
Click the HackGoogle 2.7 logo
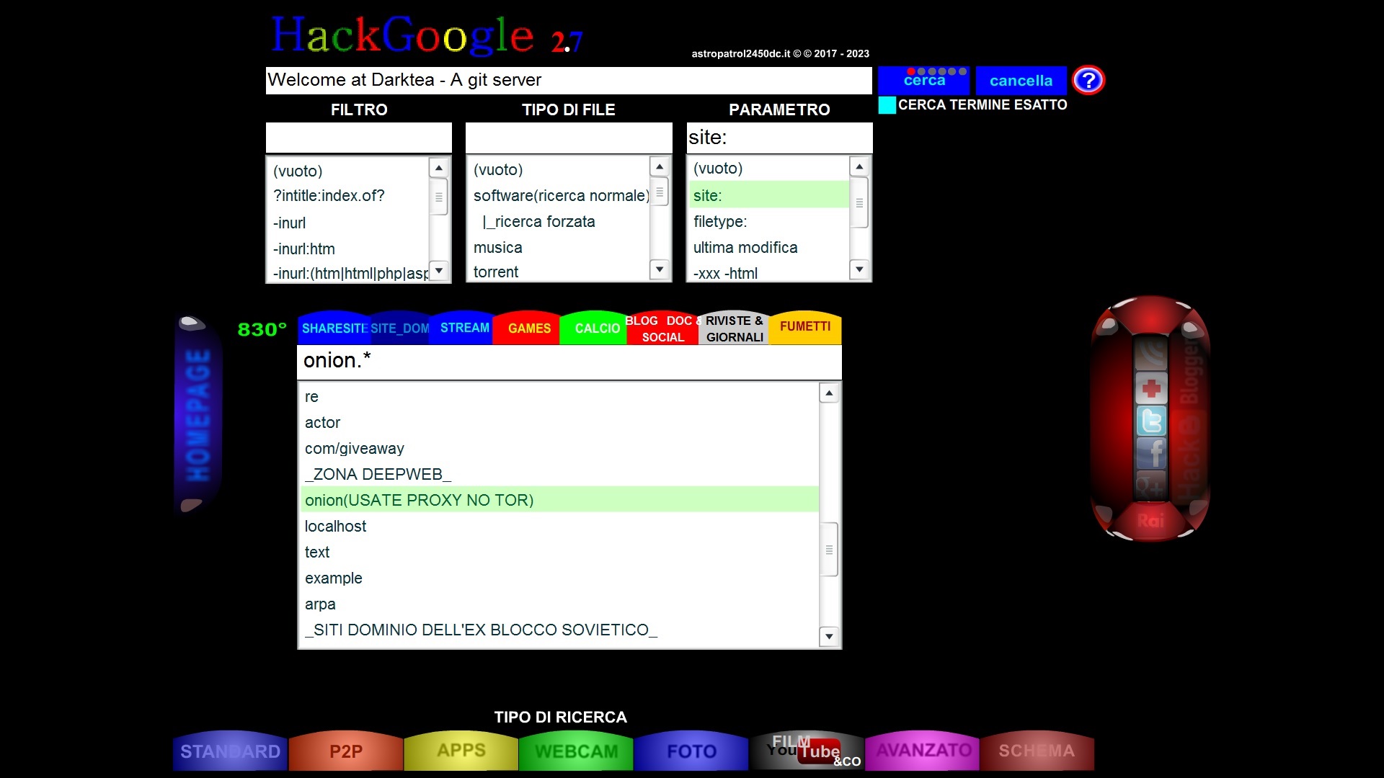[x=427, y=36]
